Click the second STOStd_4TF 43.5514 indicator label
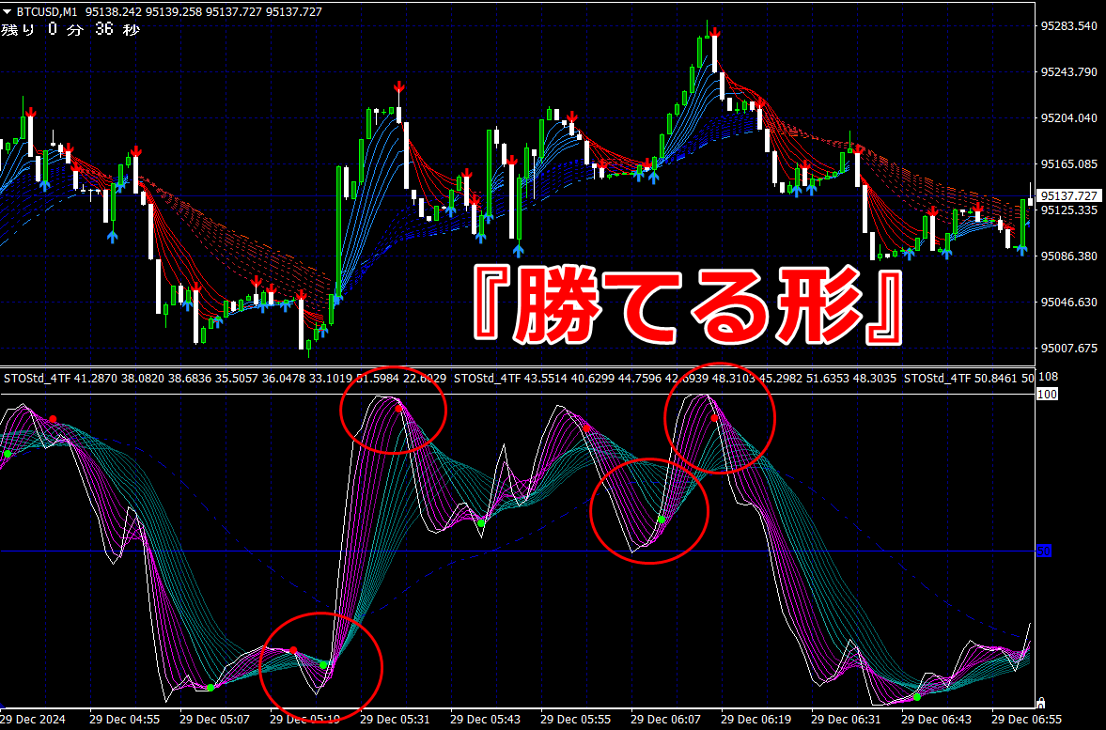 coord(510,379)
